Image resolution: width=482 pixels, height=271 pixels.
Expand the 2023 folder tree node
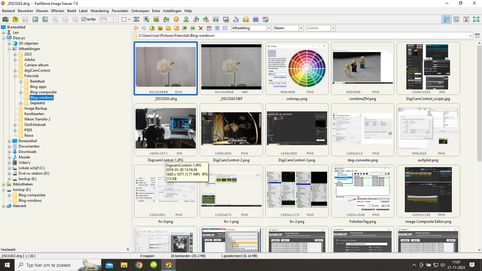pos(15,54)
